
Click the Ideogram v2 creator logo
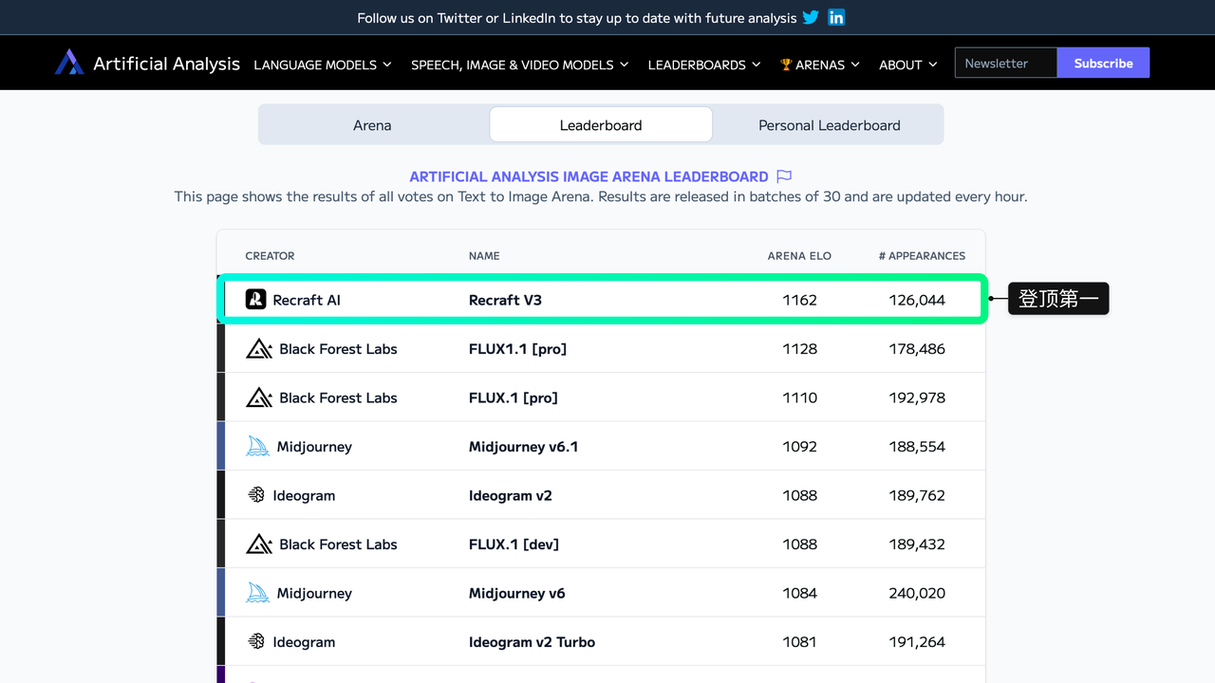pos(255,495)
